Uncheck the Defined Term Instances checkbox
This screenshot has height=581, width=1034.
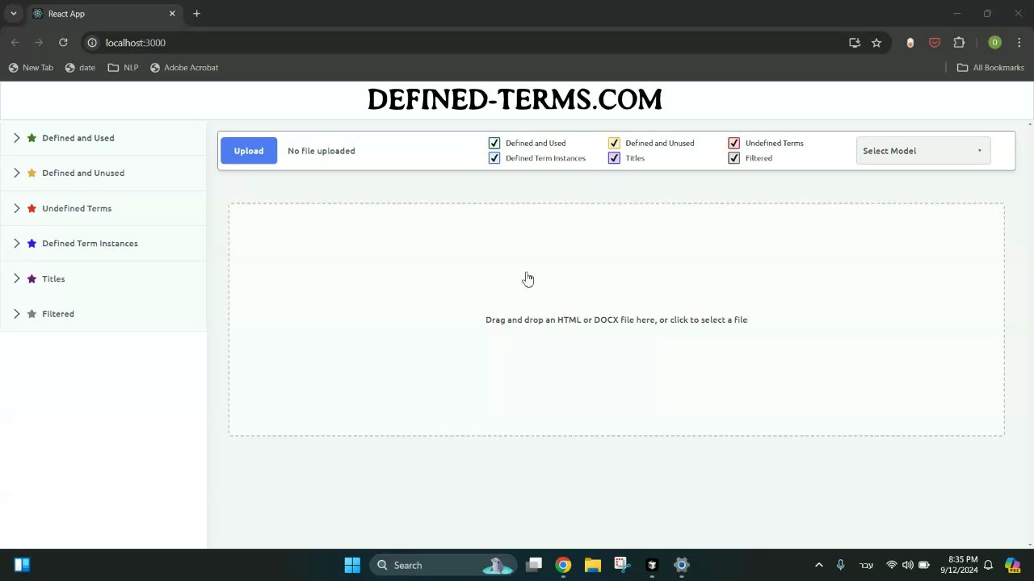(494, 158)
